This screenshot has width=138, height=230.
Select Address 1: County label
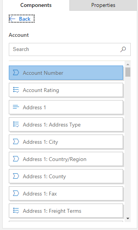[x=44, y=176]
